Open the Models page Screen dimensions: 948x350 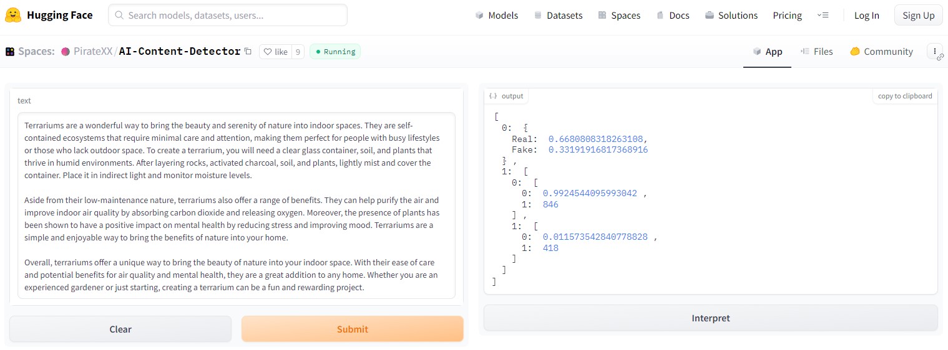pos(496,16)
